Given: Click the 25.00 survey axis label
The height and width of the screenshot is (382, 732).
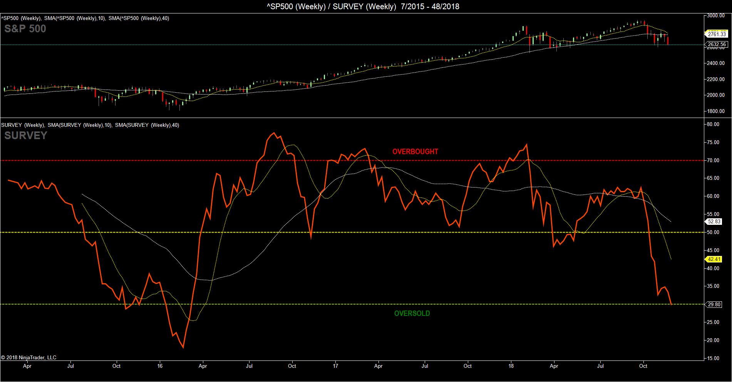Looking at the screenshot, I should point(714,322).
